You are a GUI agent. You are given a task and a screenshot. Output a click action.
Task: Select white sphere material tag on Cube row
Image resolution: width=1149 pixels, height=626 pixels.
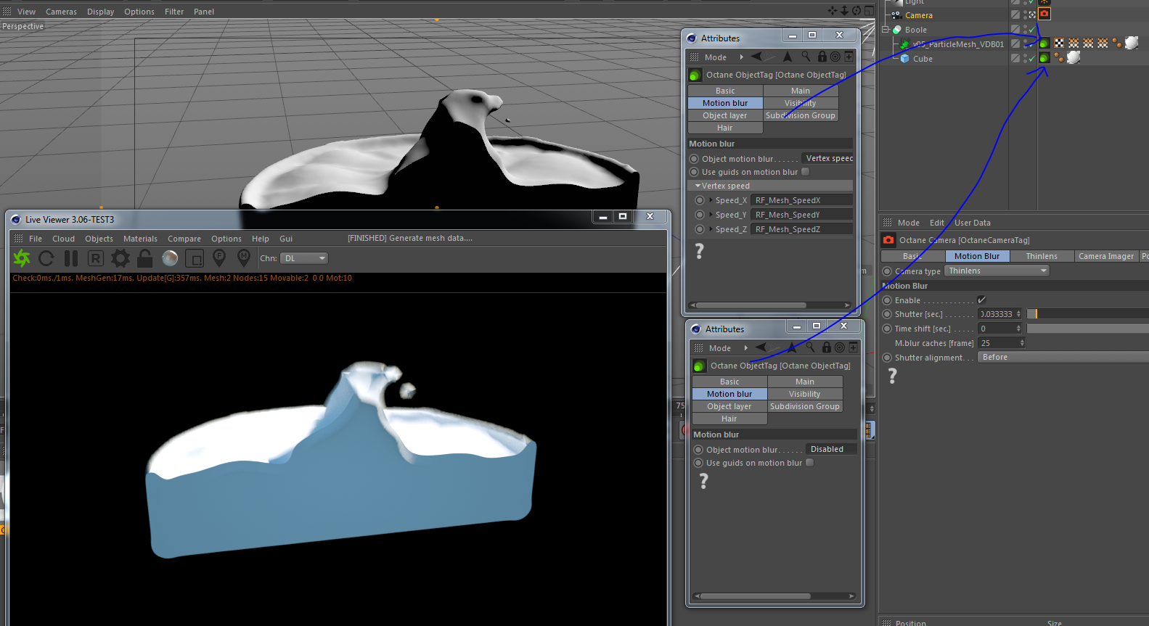pos(1074,58)
